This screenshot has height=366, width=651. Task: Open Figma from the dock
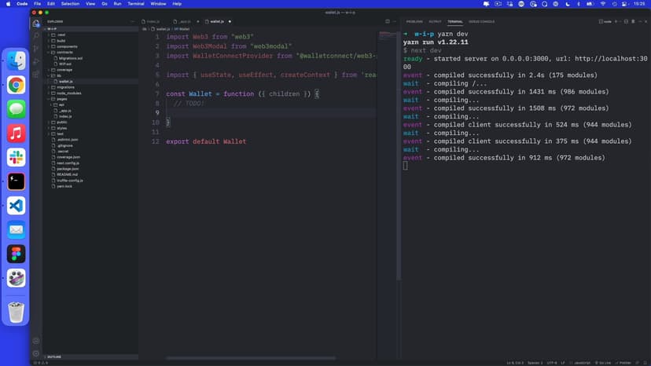(16, 254)
